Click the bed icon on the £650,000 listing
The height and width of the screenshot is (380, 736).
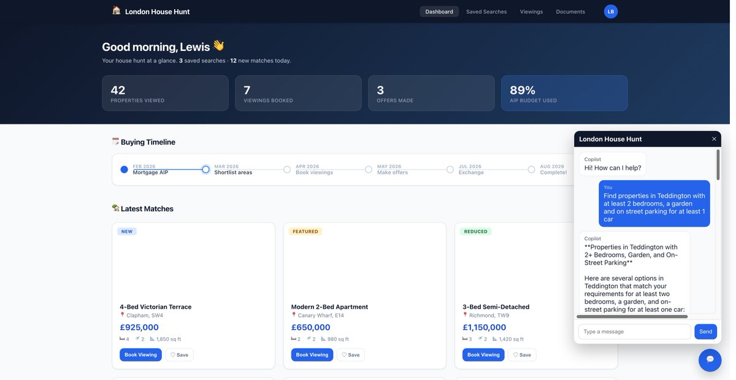coord(294,339)
